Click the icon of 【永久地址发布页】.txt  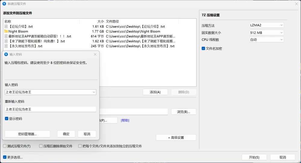(x=6, y=46)
